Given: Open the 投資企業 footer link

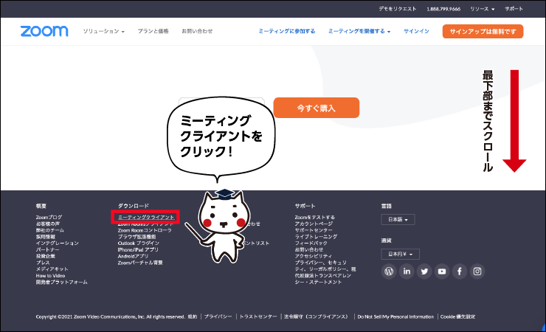Looking at the screenshot, I should click(45, 256).
